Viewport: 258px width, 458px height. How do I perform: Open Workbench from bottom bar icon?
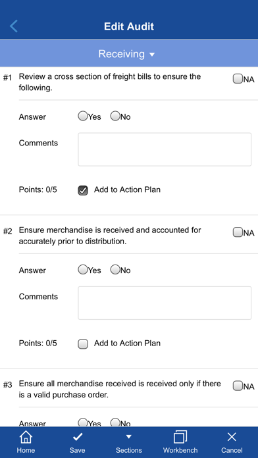click(x=180, y=442)
